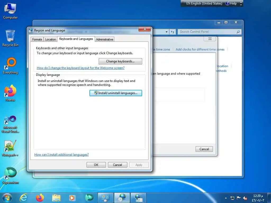Click EN English input language indicator
This screenshot has width=271, height=203.
pyautogui.click(x=204, y=3)
